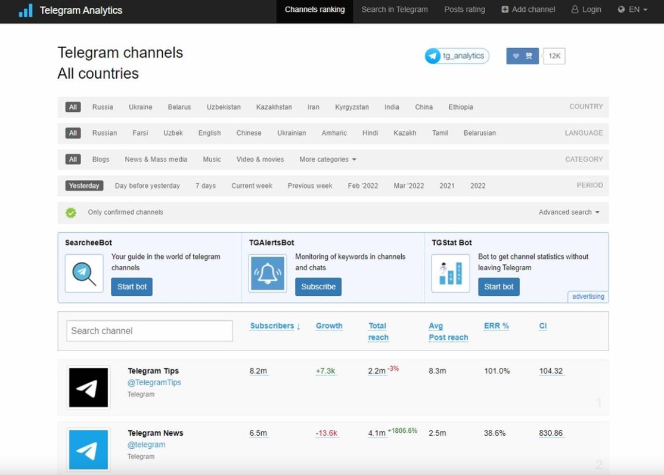
Task: Click the SearcheeBot magnifier icon
Action: tap(84, 273)
